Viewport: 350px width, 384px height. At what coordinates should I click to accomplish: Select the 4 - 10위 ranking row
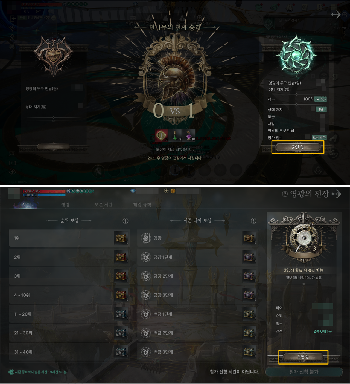(69, 295)
